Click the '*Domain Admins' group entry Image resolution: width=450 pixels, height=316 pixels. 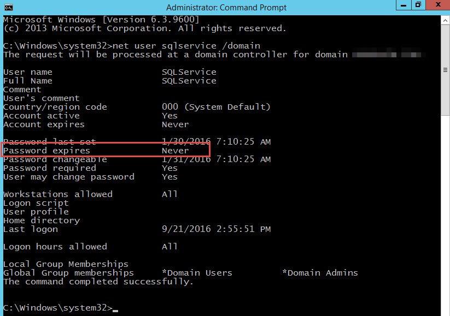pos(320,273)
